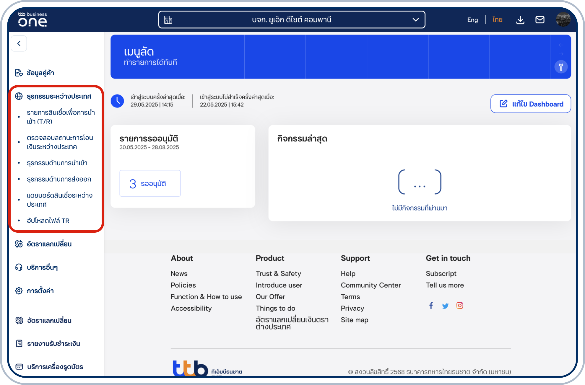Click the 3 รออนุมัติ pending approvals card

pyautogui.click(x=150, y=183)
